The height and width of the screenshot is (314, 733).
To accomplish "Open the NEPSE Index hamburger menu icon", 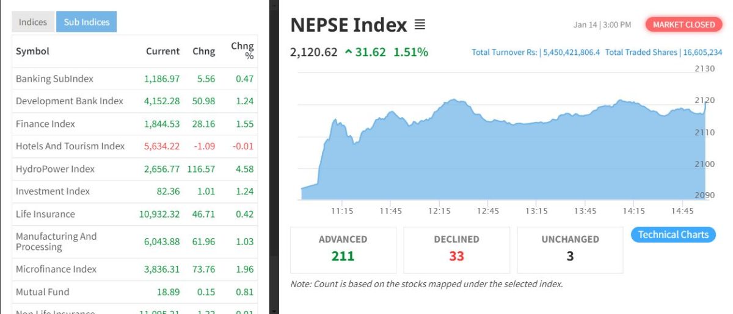I will pos(420,25).
